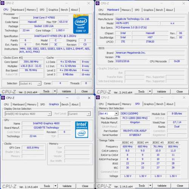Click Close button in CPU window
The width and height of the screenshot is (189, 189).
(85, 91)
